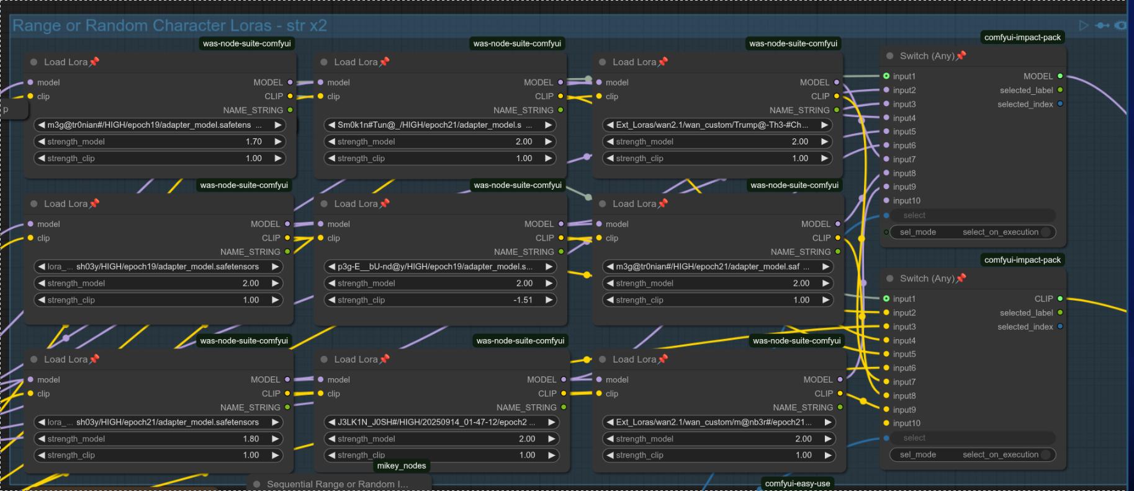Click the input1 port on the MODEL Switch node
1134x491 pixels.
coord(886,76)
